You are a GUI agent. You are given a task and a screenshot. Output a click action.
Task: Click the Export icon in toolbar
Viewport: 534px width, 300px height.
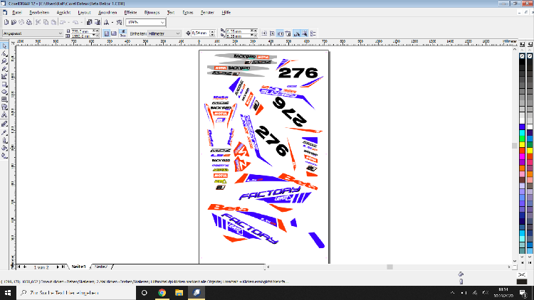98,22
